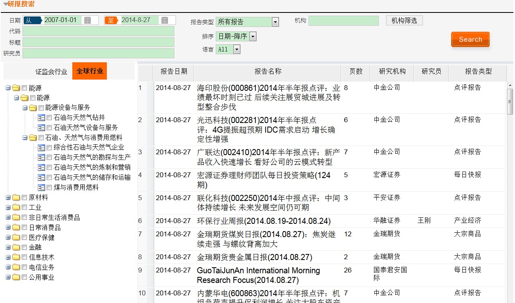
Task: Collapse the 研报搜索 panel arrow
Action: [x=5, y=4]
